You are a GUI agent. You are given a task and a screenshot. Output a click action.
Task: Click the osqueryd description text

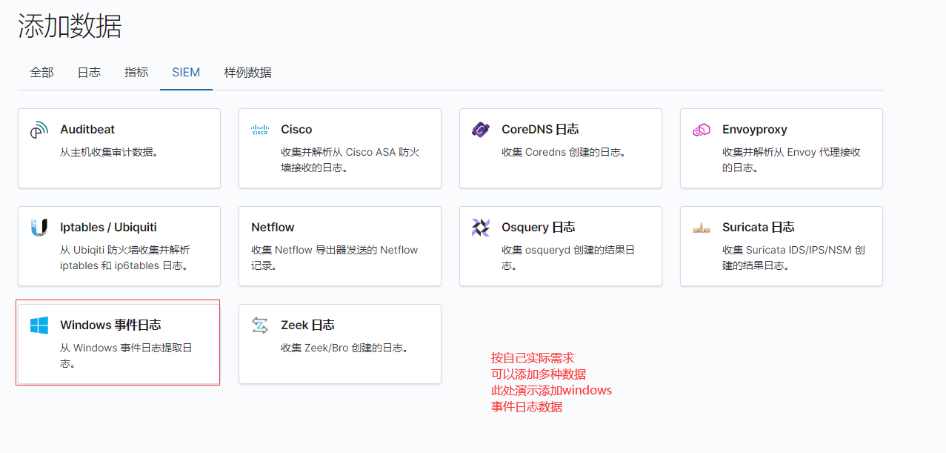568,258
